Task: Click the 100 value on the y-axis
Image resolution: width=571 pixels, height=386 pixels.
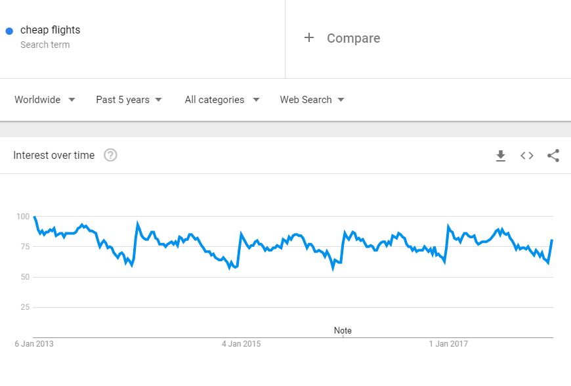Action: pyautogui.click(x=22, y=217)
